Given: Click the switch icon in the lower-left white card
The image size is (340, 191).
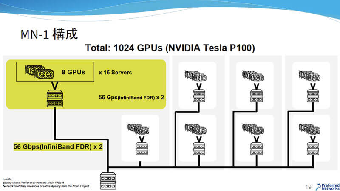Looking at the screenshot, I should pyautogui.click(x=142, y=149).
